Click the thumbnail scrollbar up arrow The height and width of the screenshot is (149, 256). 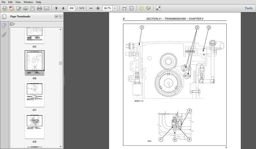(x=61, y=30)
